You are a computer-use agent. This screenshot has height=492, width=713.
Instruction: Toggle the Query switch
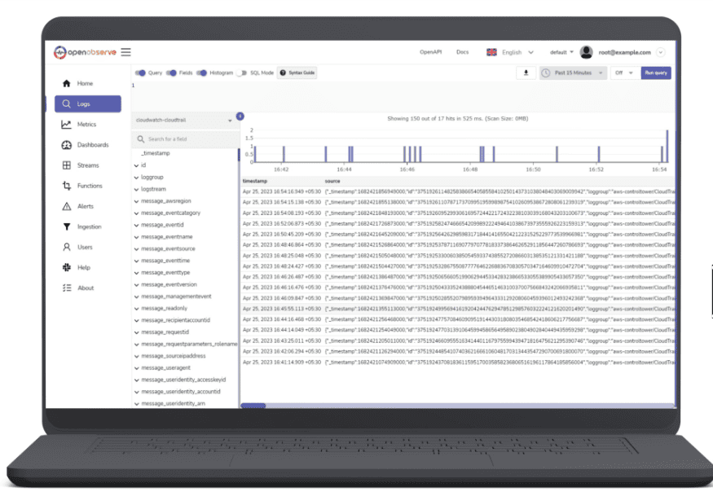coord(140,72)
